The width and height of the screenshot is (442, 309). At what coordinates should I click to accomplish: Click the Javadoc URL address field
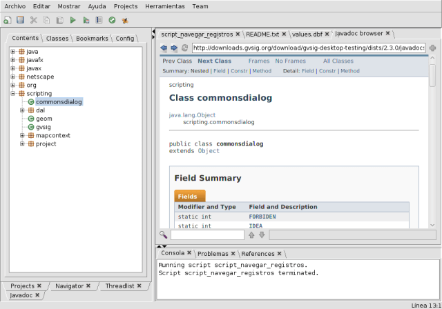307,48
